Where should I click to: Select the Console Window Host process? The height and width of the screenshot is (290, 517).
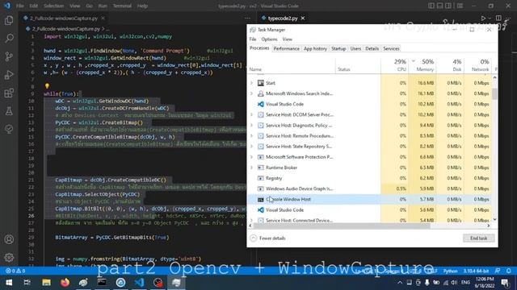(x=369, y=199)
